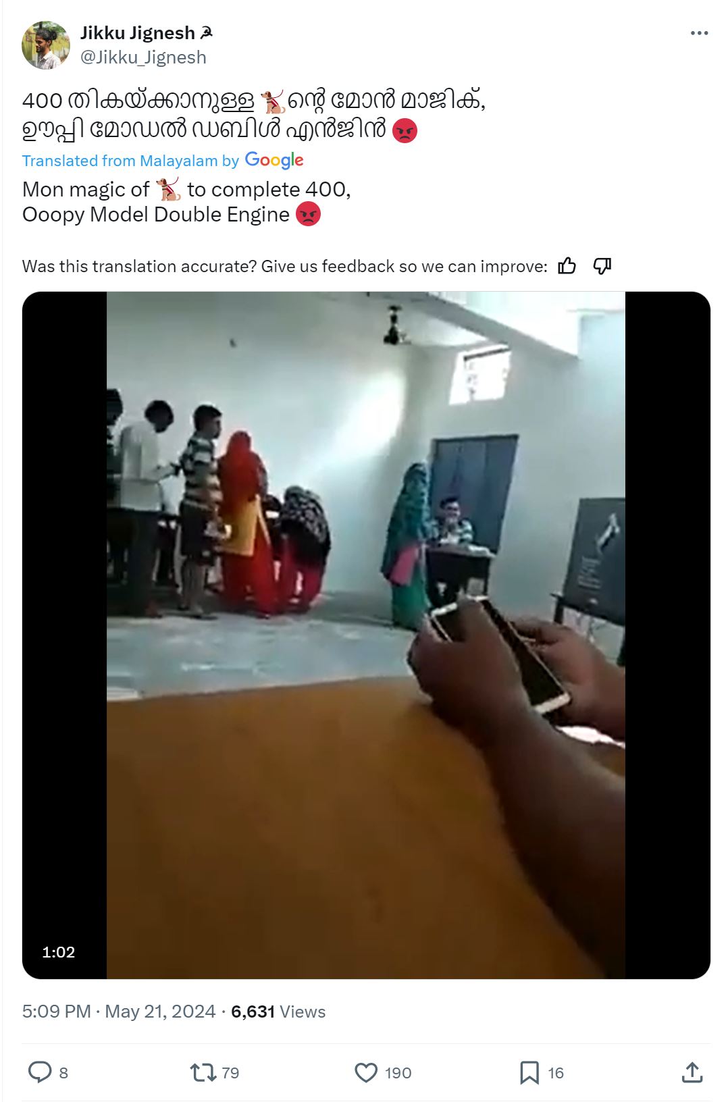Click Translated from Malayalam by Google
Viewport: 728px width, 1102px height.
[x=163, y=160]
